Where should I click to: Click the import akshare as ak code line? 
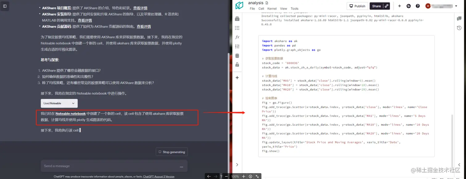pyautogui.click(x=280, y=41)
